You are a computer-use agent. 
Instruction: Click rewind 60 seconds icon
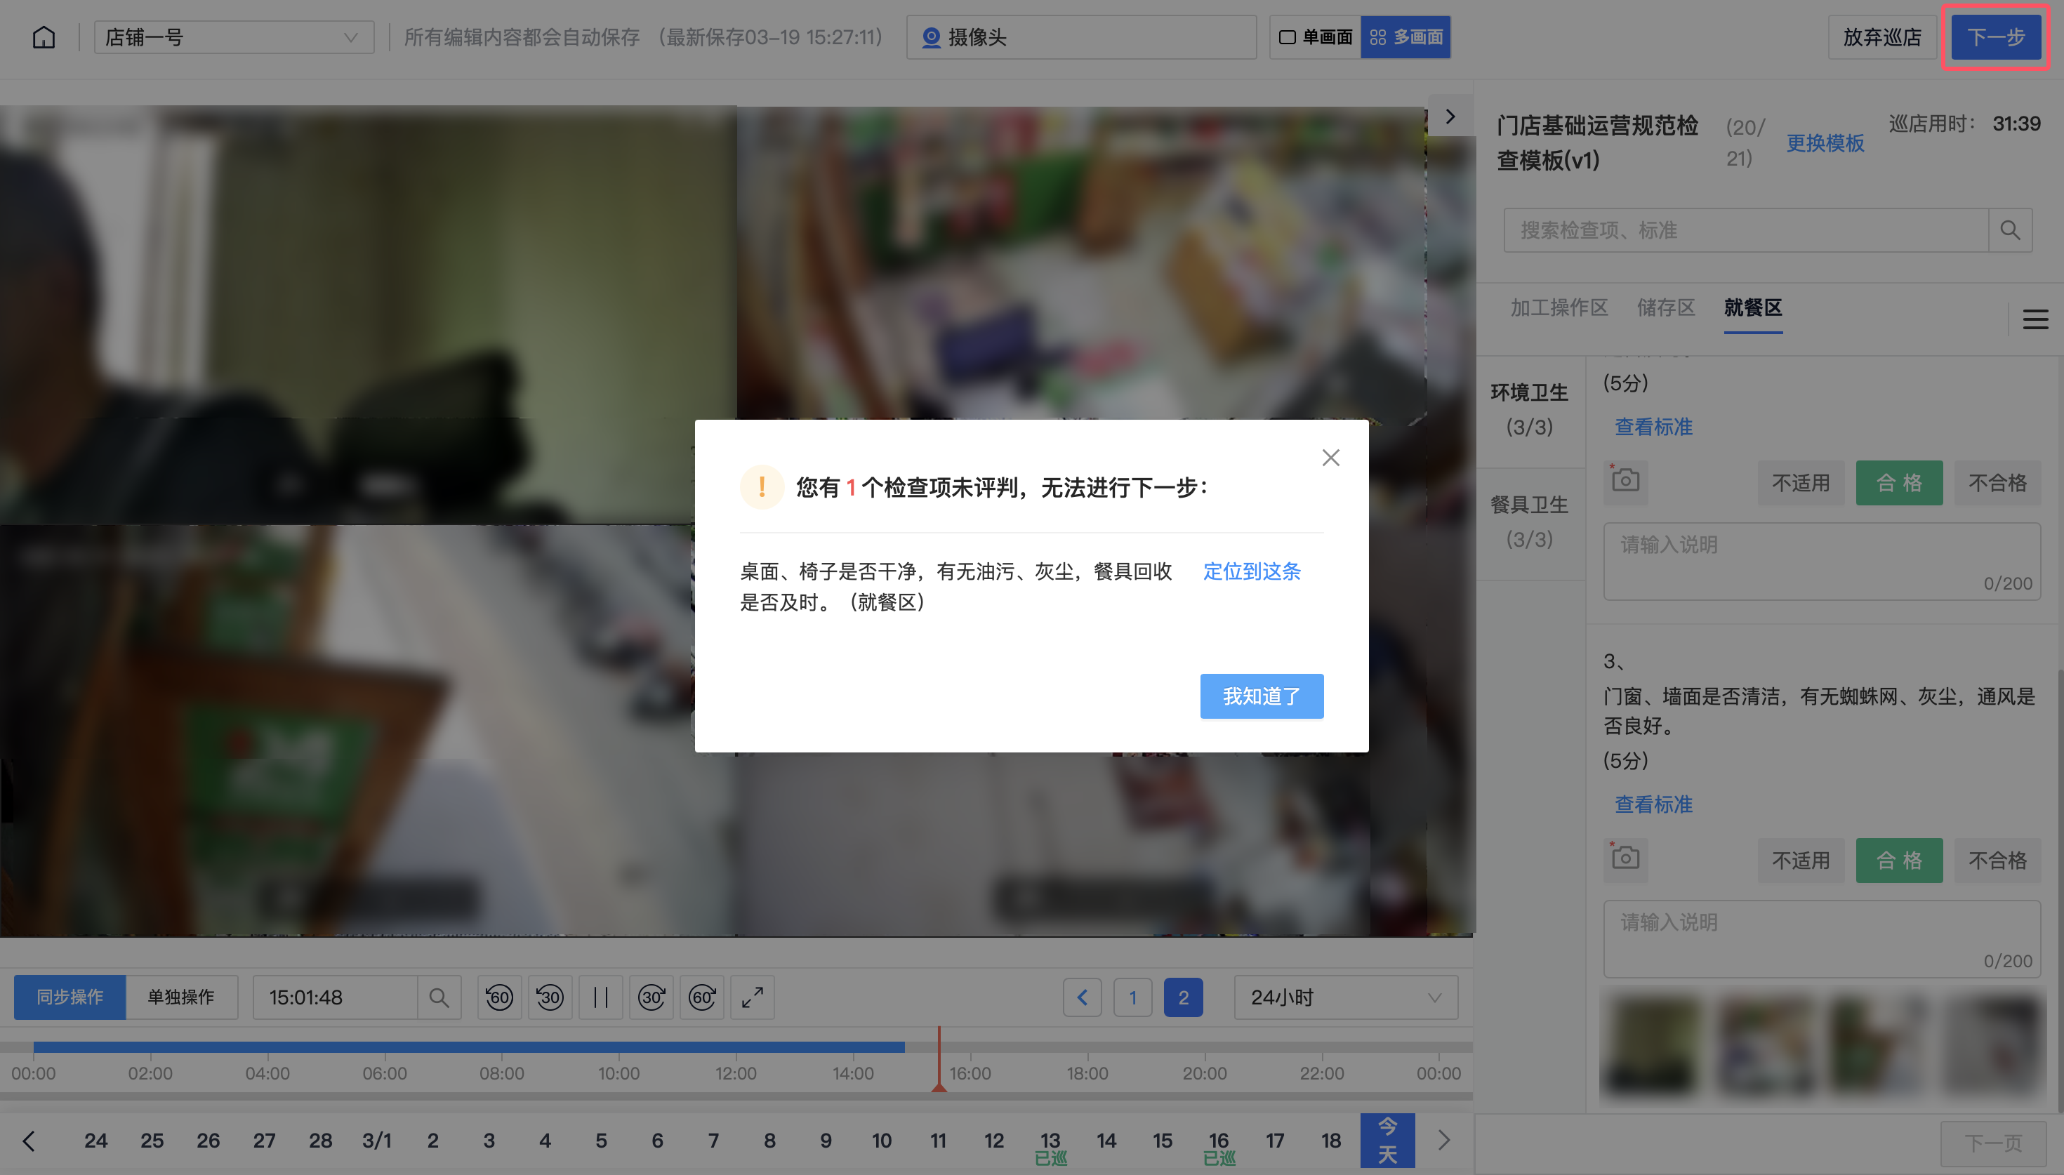point(499,997)
